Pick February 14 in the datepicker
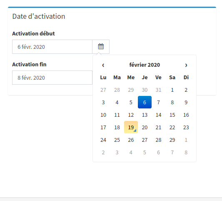The image size is (222, 201). [158, 115]
